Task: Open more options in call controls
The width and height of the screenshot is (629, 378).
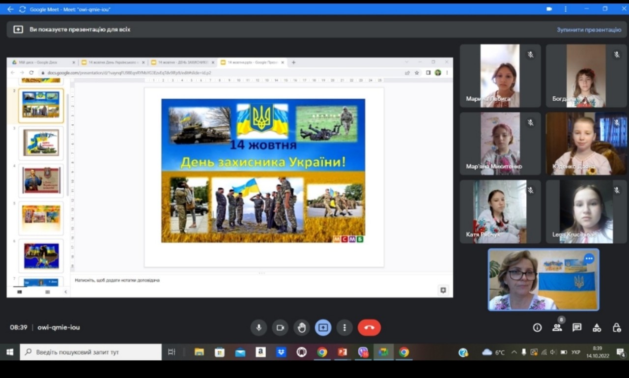Action: (x=344, y=327)
